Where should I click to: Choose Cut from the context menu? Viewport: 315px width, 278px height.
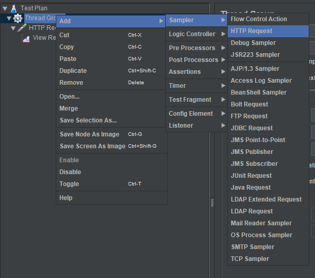point(112,35)
